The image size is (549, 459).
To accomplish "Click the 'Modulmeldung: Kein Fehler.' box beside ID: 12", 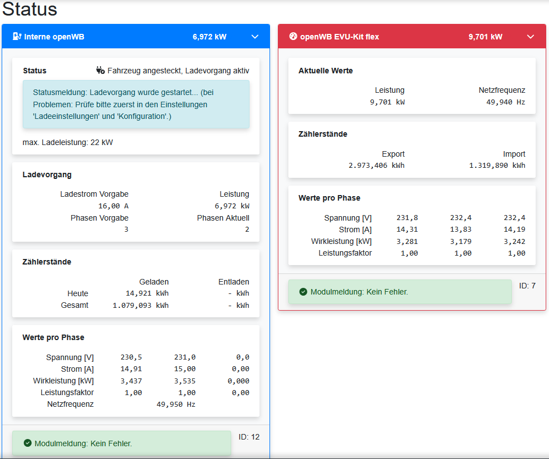I will 122,443.
